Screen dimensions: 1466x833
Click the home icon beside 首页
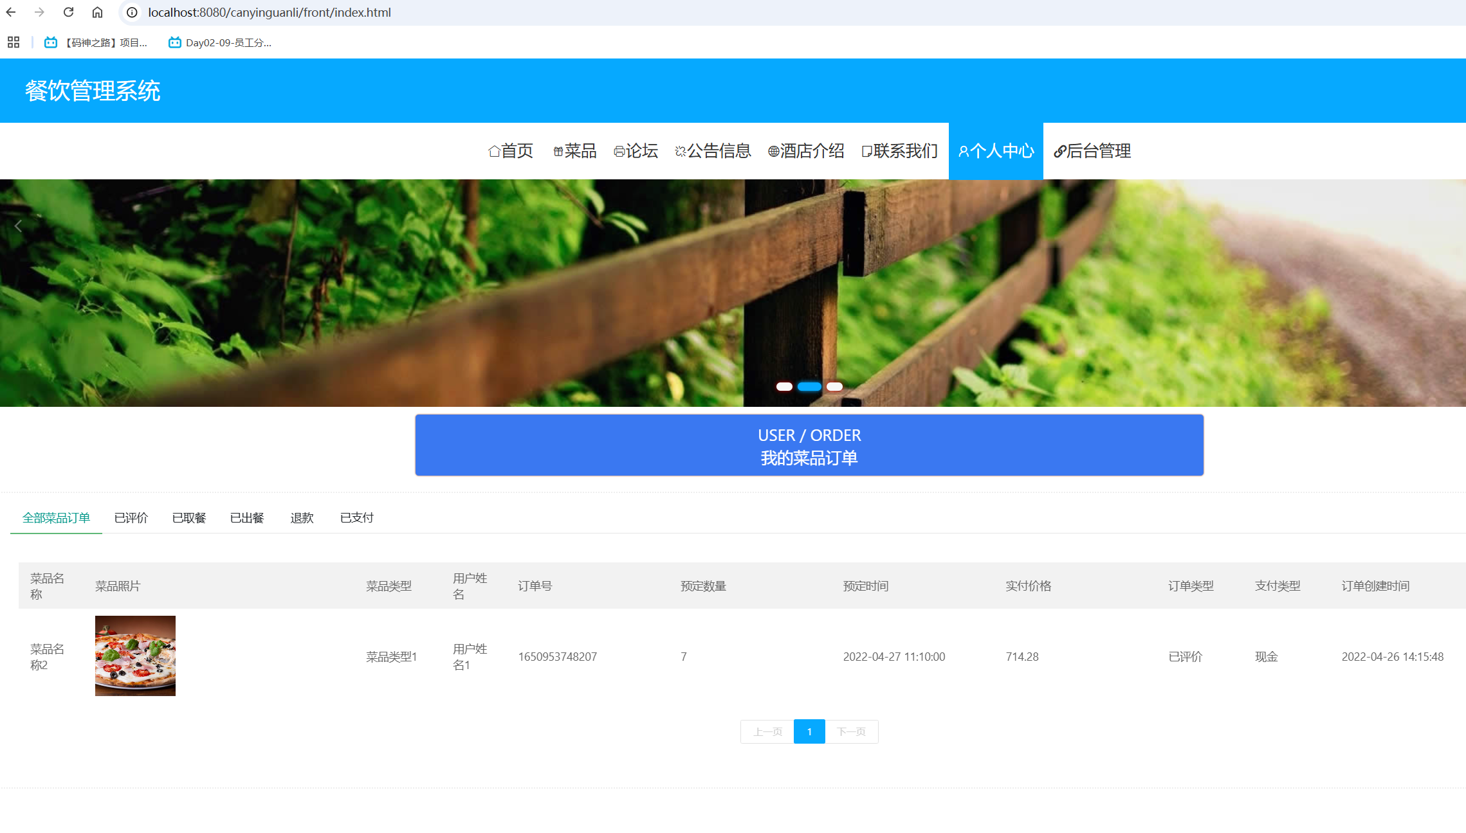click(494, 150)
